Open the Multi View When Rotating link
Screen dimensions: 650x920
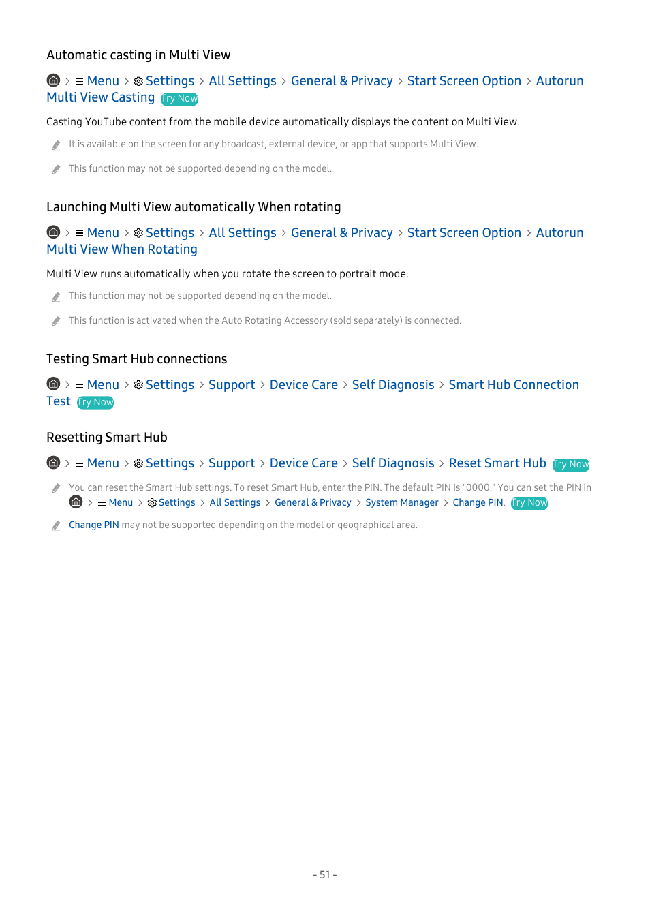pyautogui.click(x=122, y=249)
